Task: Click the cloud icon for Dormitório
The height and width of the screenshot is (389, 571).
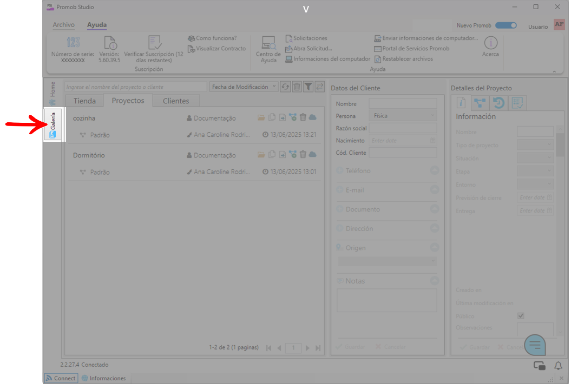Action: point(312,155)
